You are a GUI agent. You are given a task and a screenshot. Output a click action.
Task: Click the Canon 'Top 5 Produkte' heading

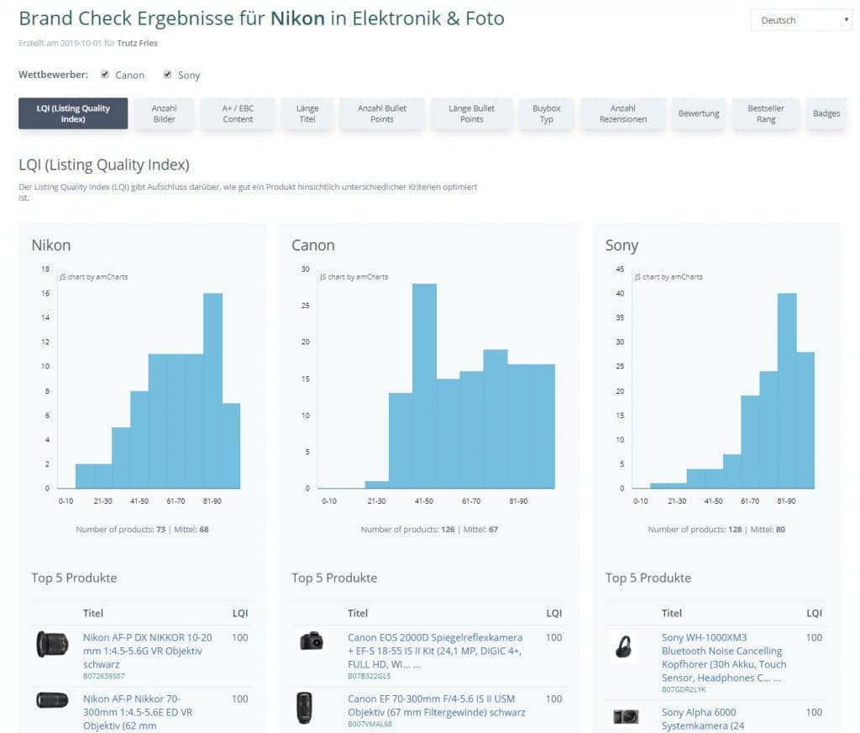[334, 578]
